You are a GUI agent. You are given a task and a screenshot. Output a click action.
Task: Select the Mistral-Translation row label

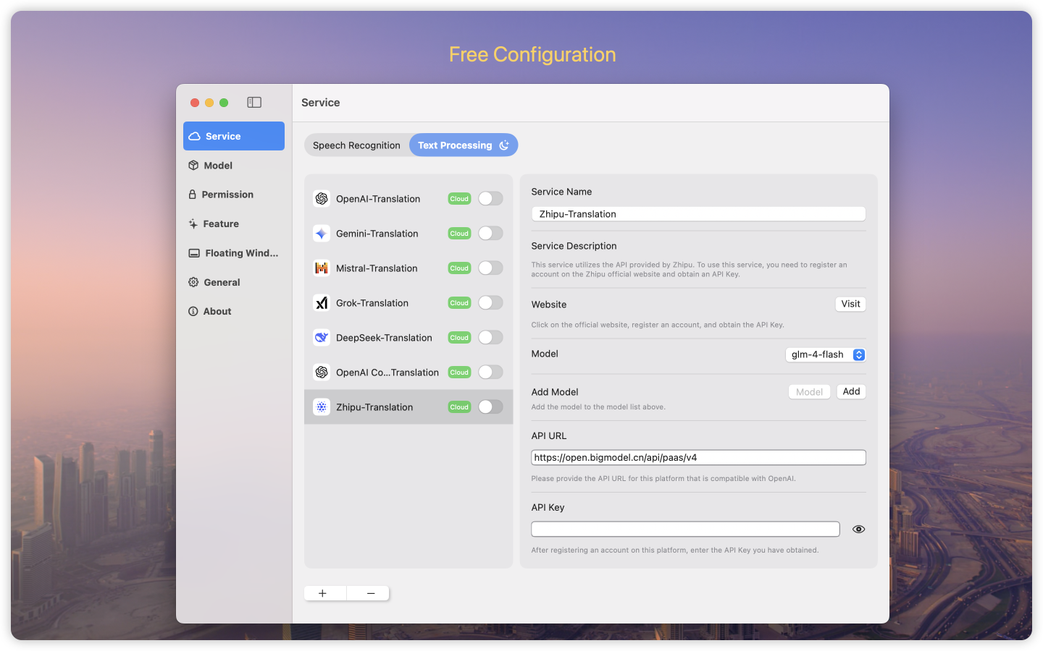(x=377, y=268)
